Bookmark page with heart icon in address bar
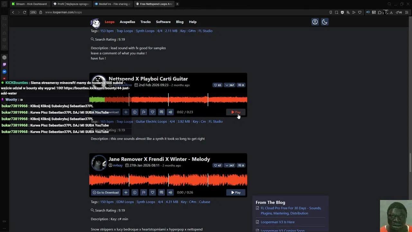 (x=360, y=12)
